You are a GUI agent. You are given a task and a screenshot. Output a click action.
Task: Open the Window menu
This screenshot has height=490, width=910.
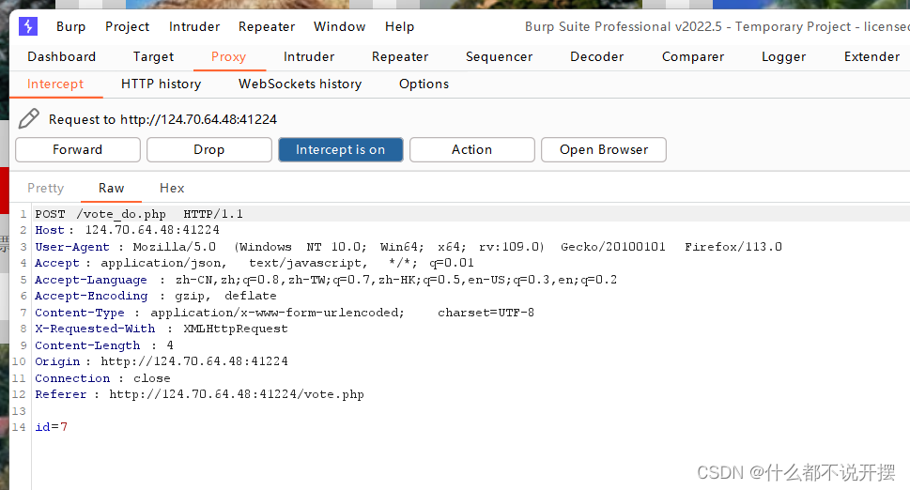(340, 26)
